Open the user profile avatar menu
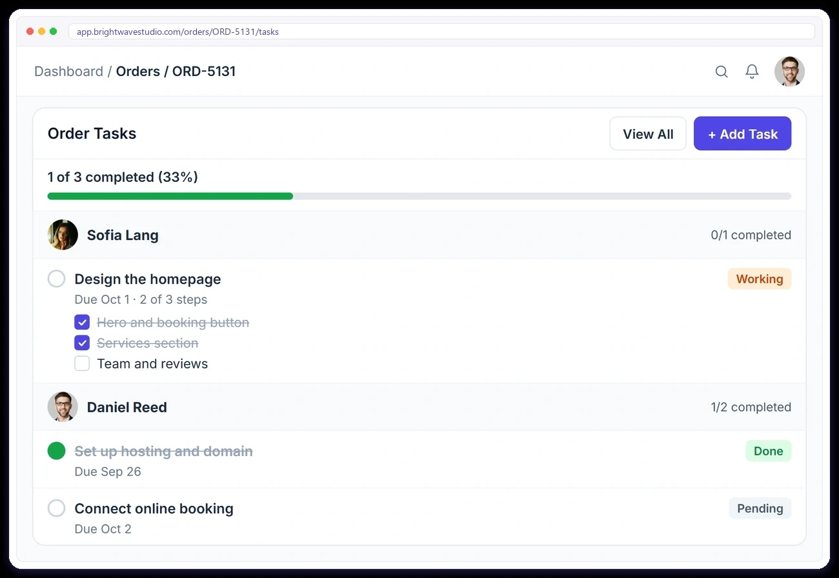The width and height of the screenshot is (839, 578). pyautogui.click(x=789, y=72)
